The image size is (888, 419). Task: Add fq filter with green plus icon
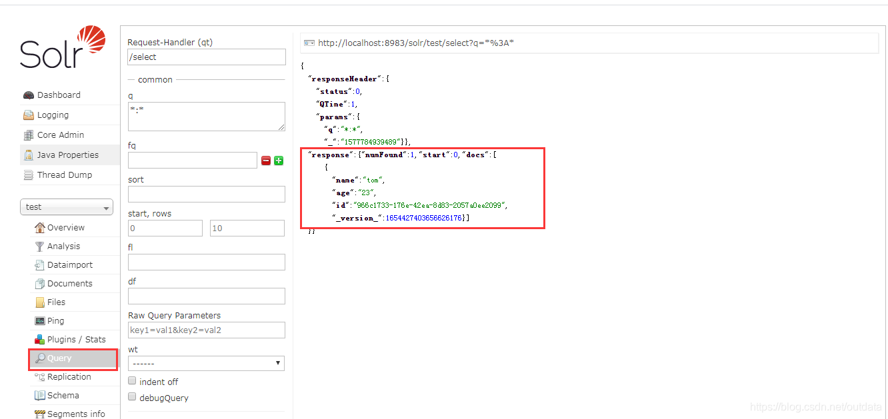click(279, 161)
